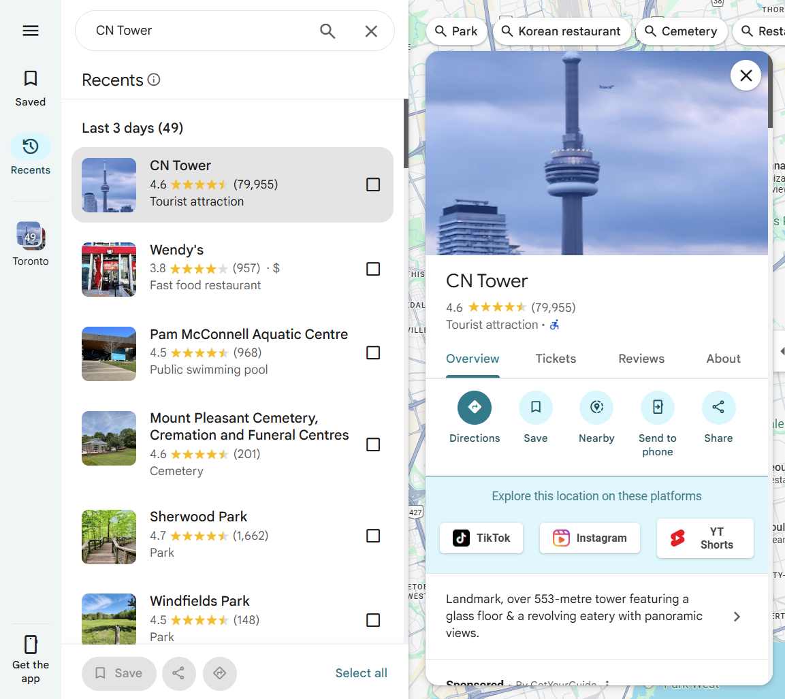Image resolution: width=785 pixels, height=699 pixels.
Task: Click Select all link
Action: [x=361, y=673]
